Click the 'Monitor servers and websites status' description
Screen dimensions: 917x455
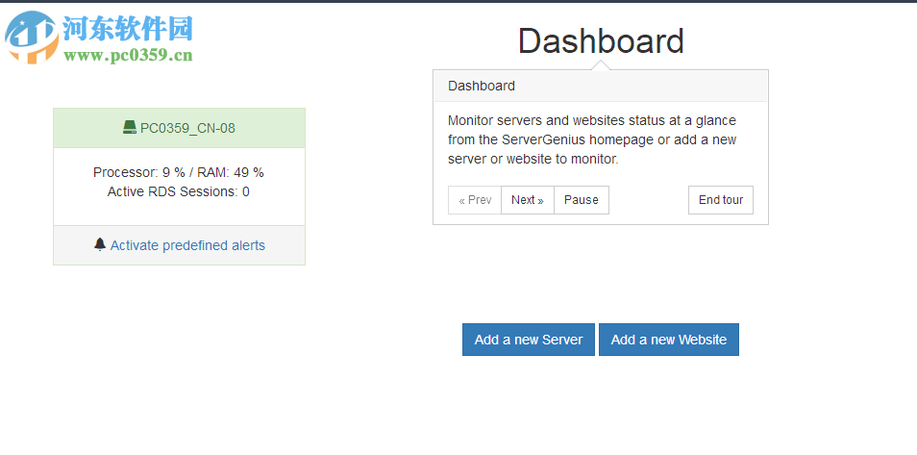click(x=592, y=139)
